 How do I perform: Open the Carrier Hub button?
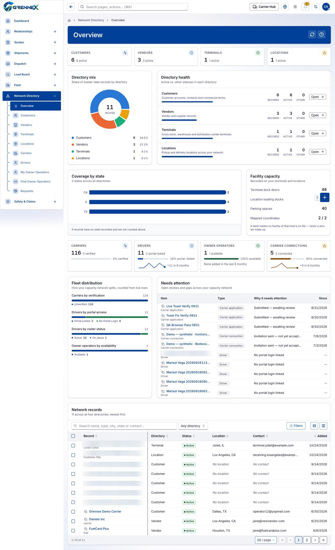[x=264, y=7]
